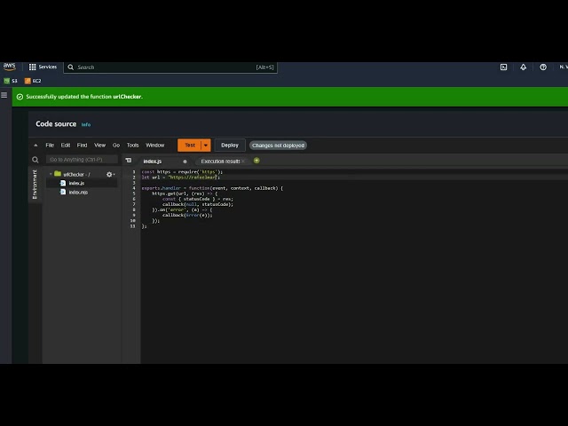The width and height of the screenshot is (568, 426).
Task: Go to the EC2 bookmark
Action: (33, 81)
